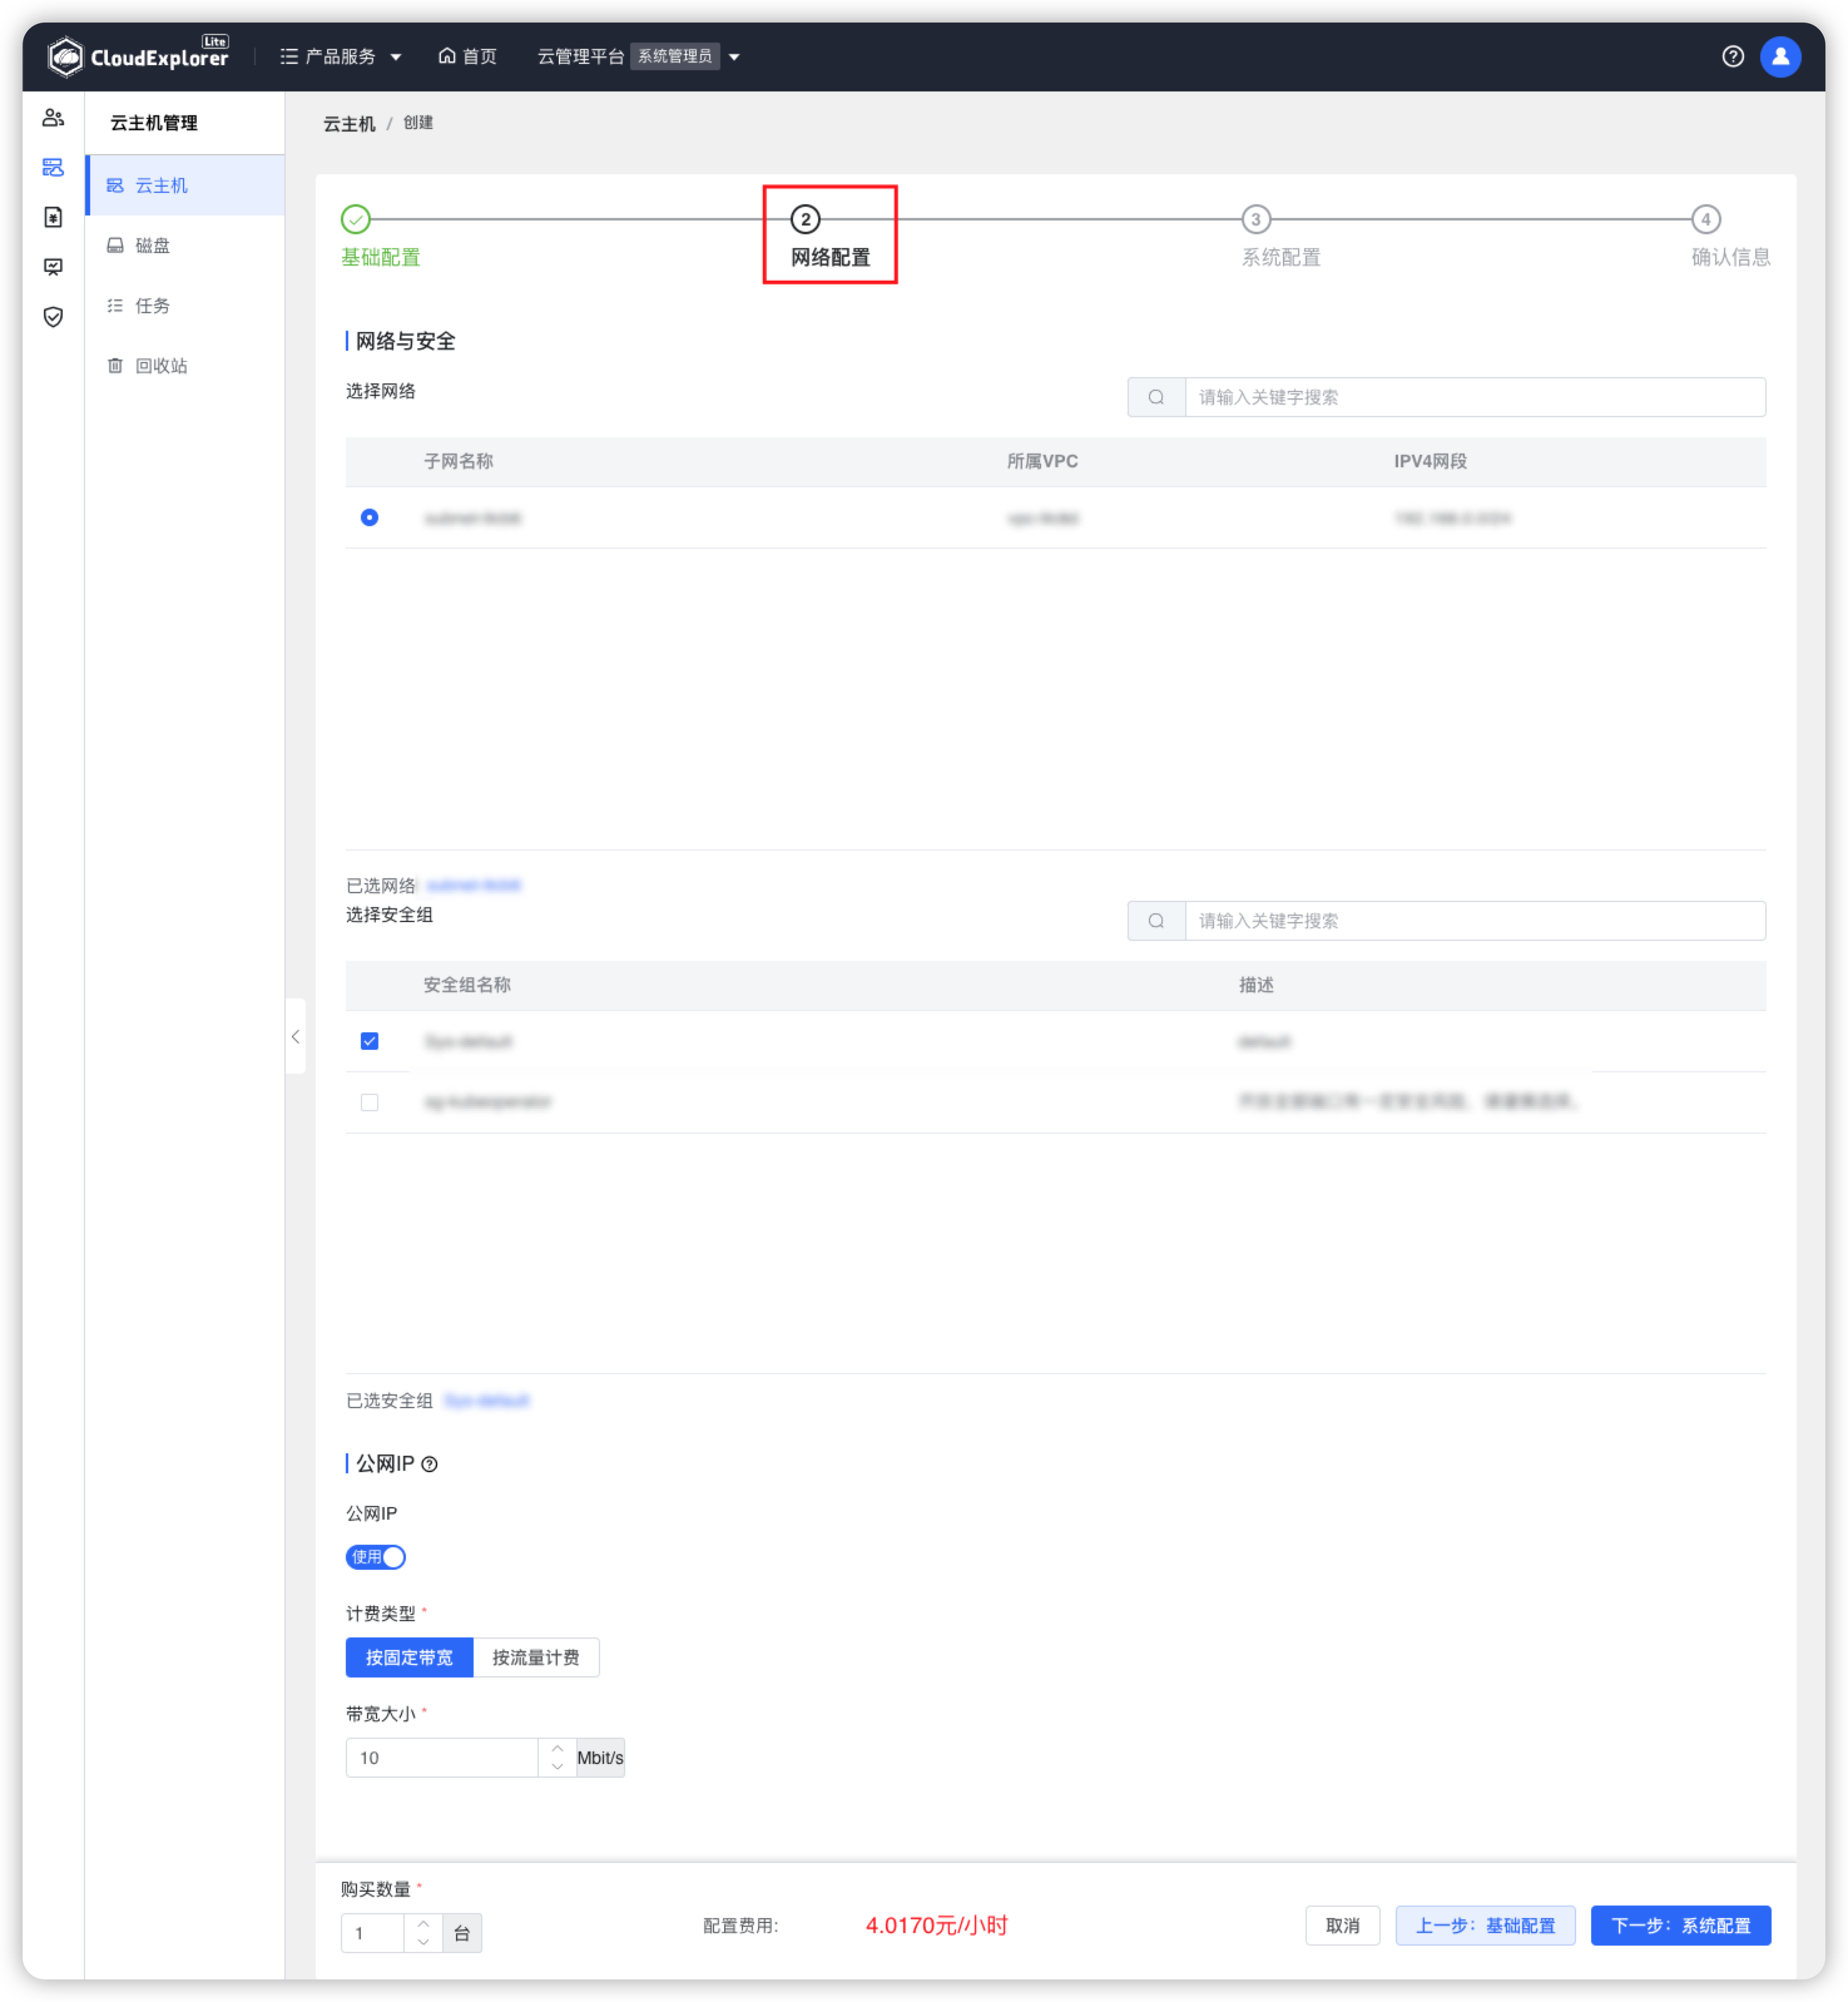The image size is (1848, 2002).
Task: Open the help question-mark icon
Action: point(1733,57)
